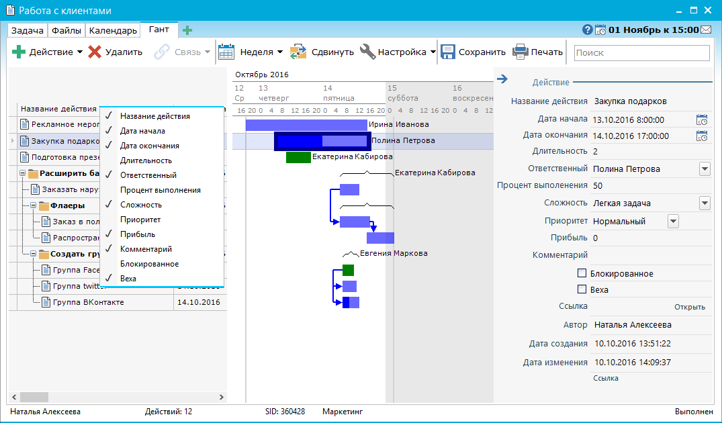The image size is (722, 423).
Task: Click the Сохранить button label
Action: [482, 52]
